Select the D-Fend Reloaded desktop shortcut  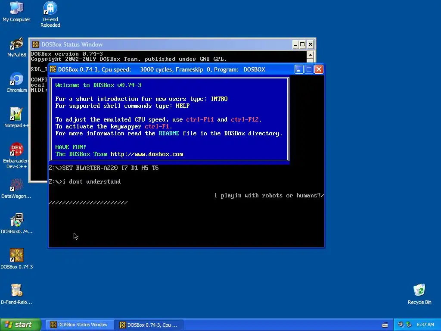(50, 14)
